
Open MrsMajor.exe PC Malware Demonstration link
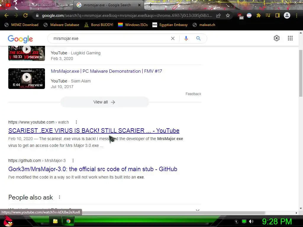coord(107,71)
